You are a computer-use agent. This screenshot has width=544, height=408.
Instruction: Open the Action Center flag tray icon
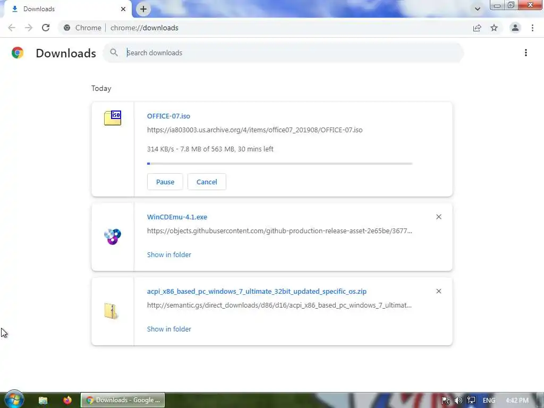pyautogui.click(x=446, y=401)
